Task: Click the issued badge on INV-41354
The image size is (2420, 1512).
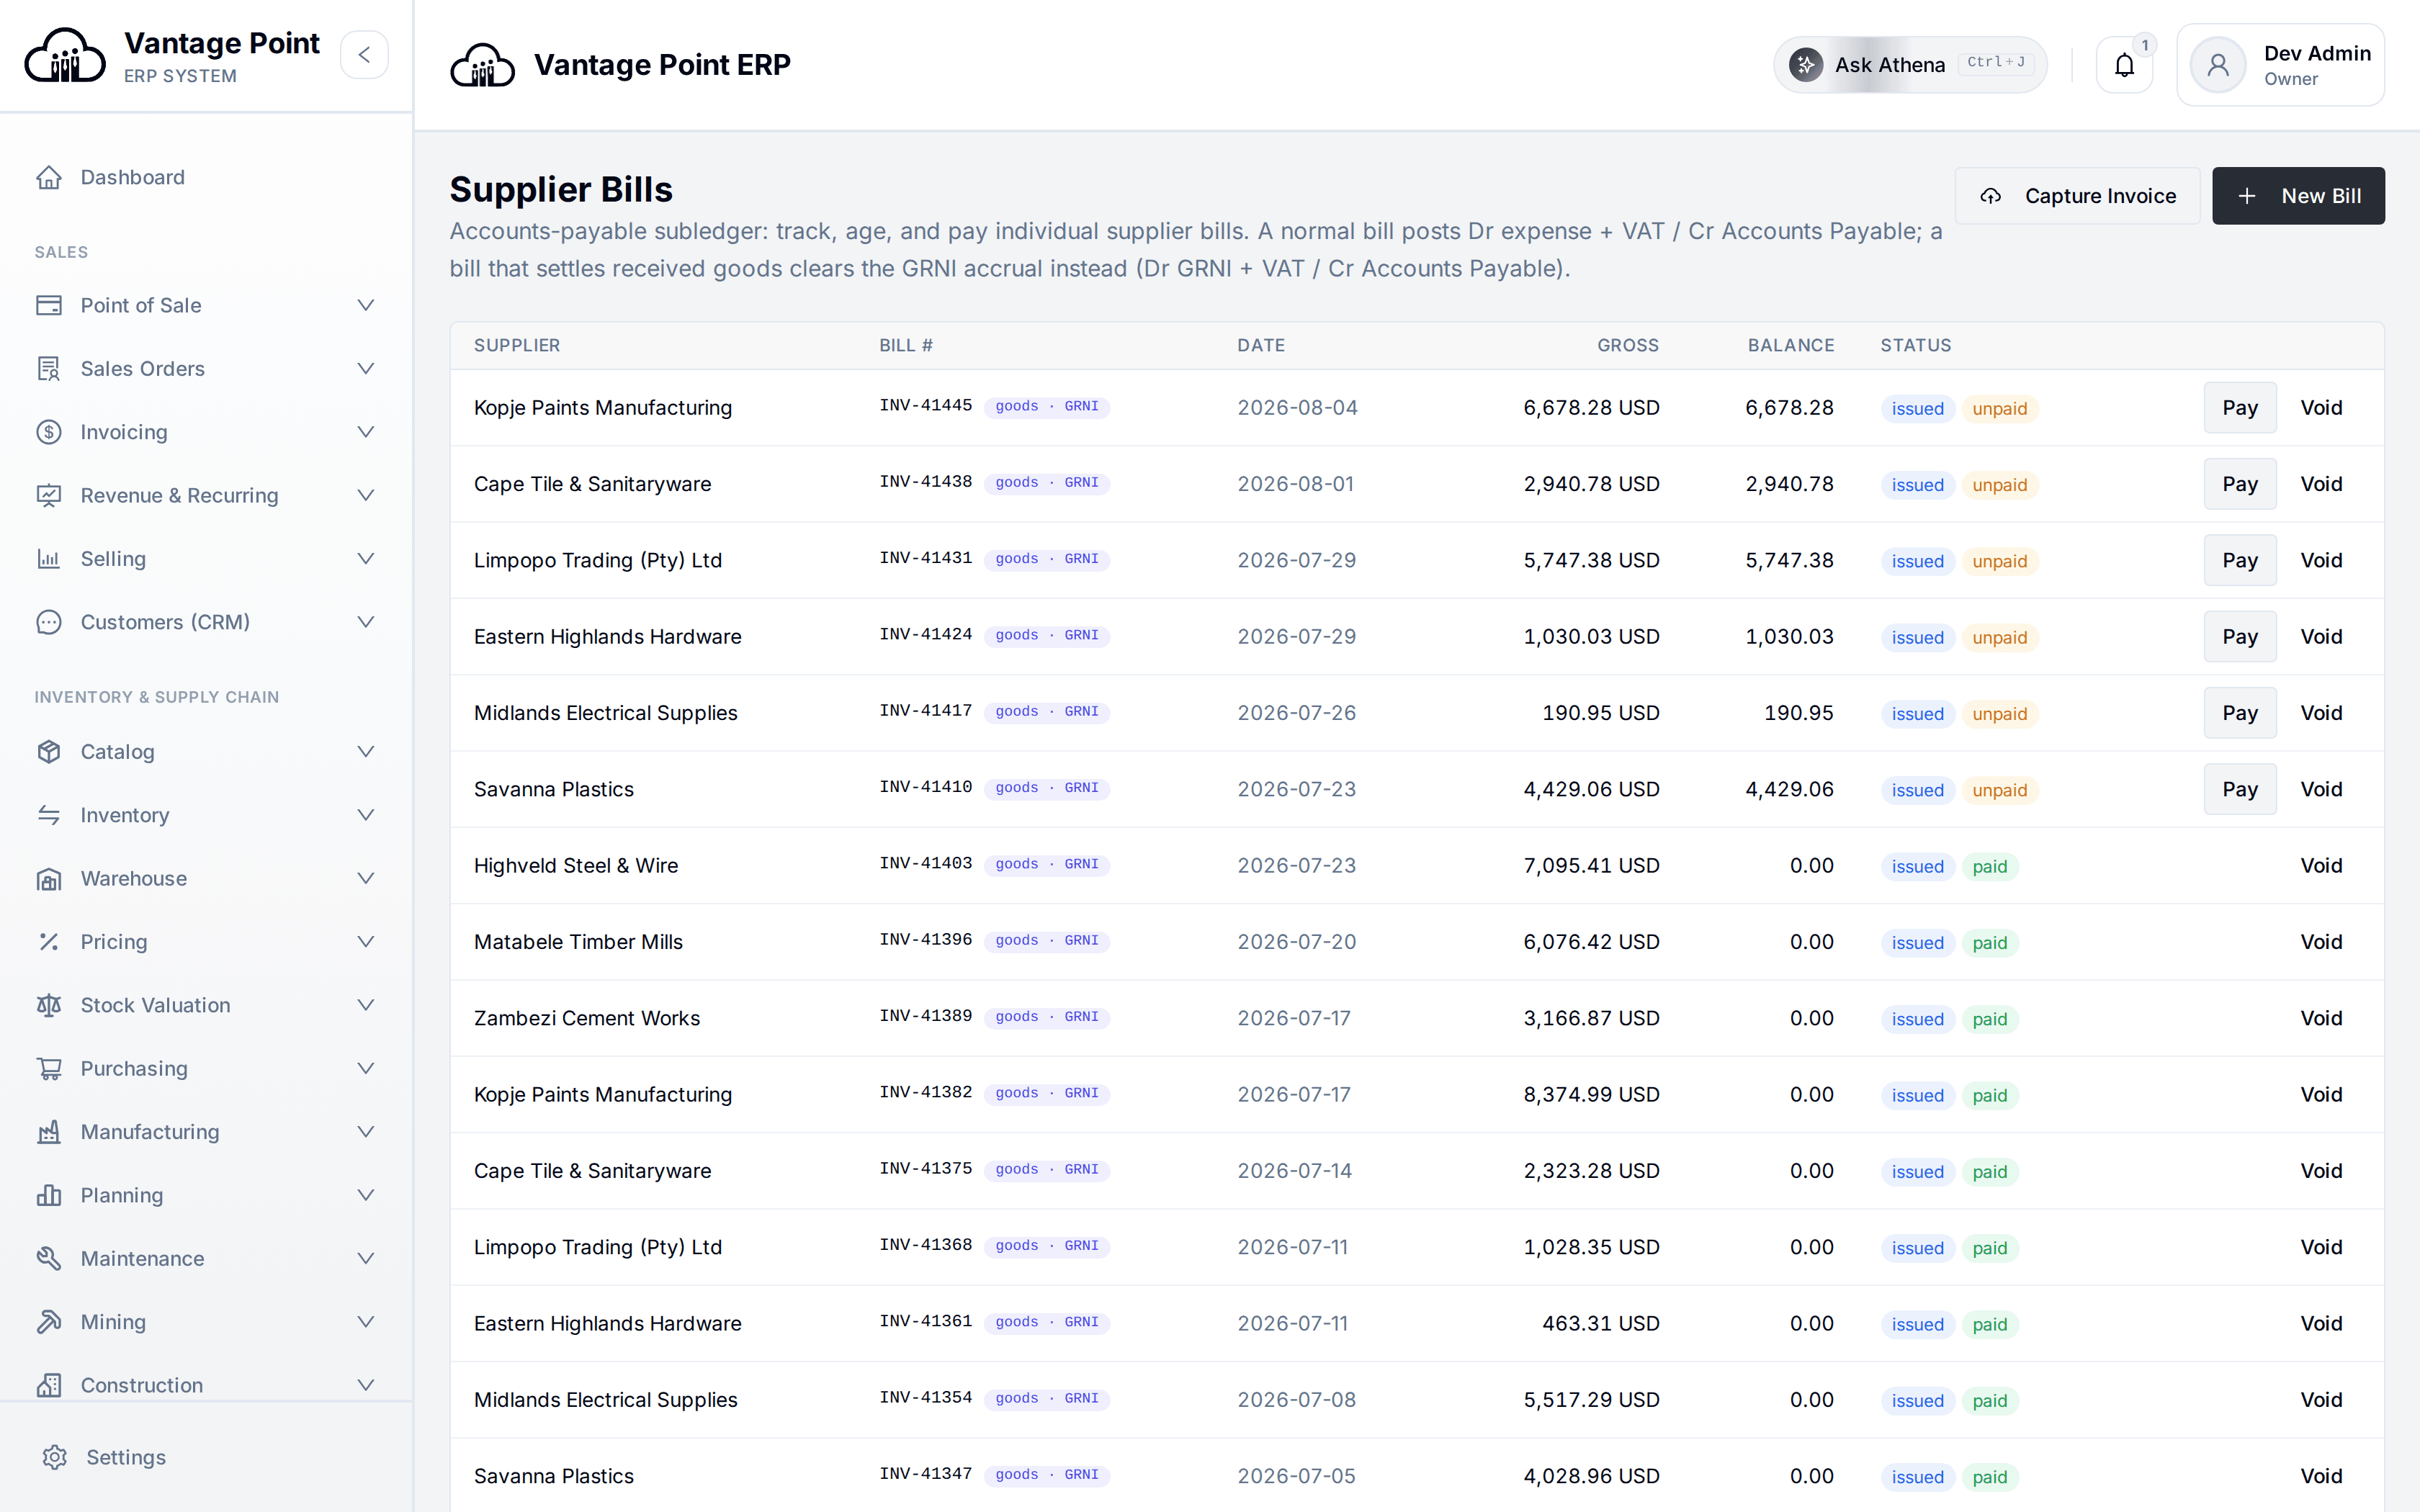Action: [1917, 1401]
